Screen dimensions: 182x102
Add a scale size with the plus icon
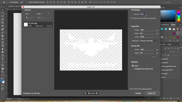49,14
